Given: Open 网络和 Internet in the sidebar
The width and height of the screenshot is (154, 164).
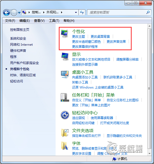Looking at the screenshot, I should click(21, 45).
